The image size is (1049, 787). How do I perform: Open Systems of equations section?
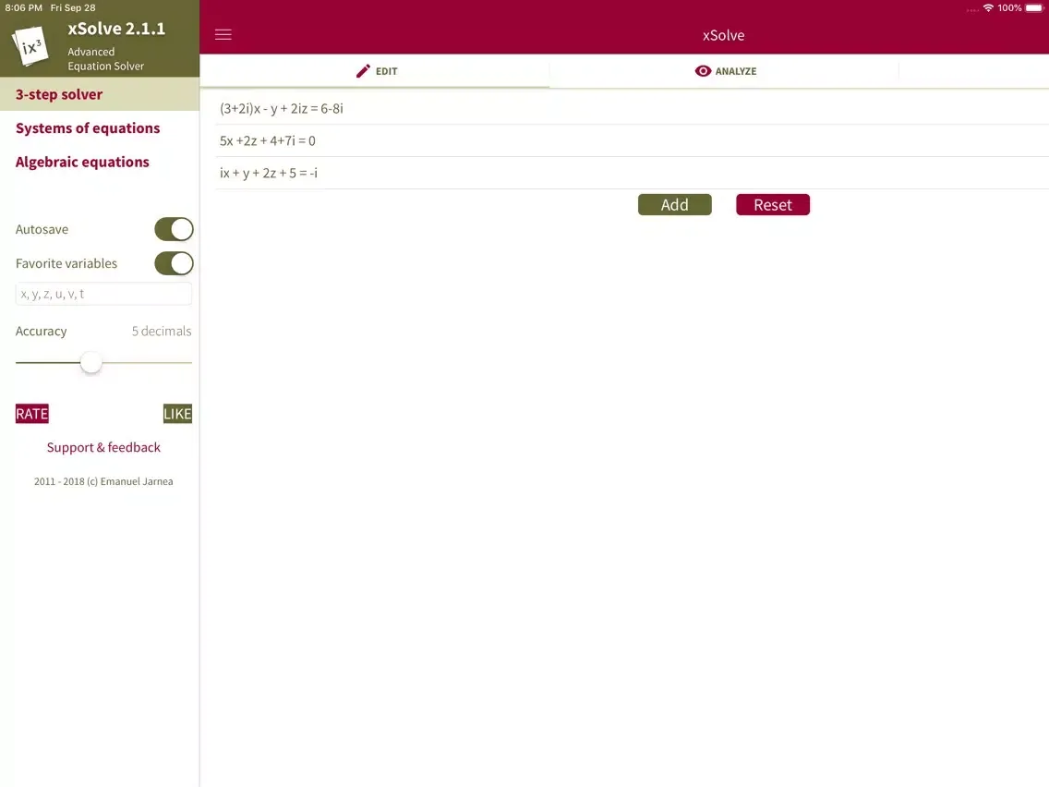pyautogui.click(x=88, y=127)
